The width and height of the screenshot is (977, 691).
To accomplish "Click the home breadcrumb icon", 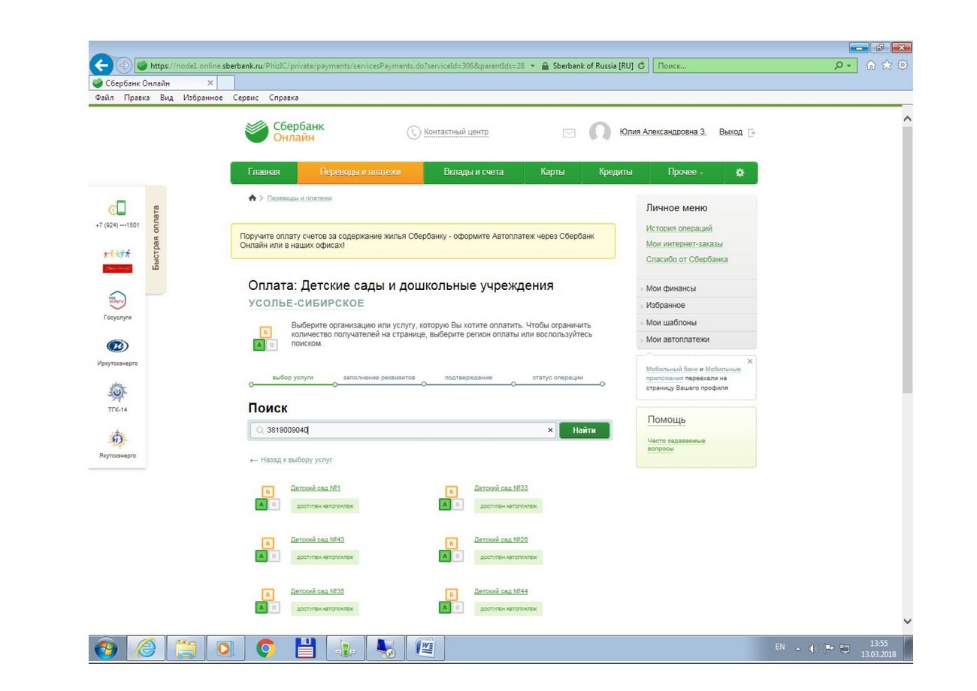I will (252, 198).
